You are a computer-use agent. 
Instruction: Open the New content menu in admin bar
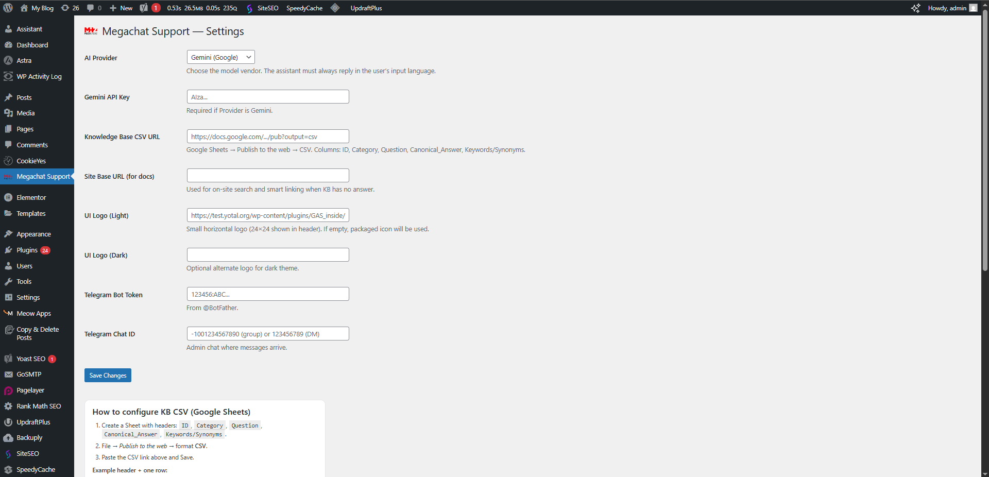(121, 8)
